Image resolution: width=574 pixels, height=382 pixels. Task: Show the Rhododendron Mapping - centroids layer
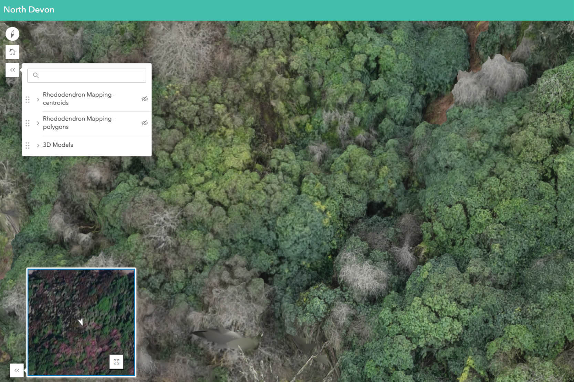tap(145, 99)
